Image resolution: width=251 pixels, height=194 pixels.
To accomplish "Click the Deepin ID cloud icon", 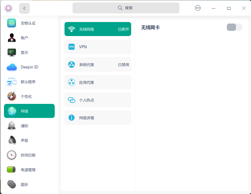I will coord(11,67).
